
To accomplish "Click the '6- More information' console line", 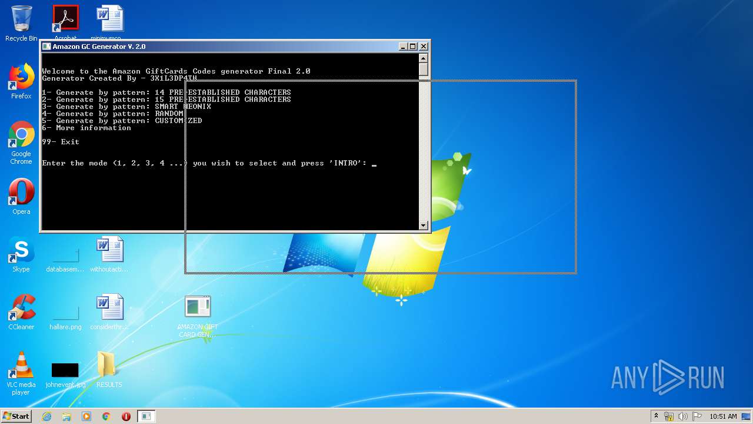I will [86, 128].
